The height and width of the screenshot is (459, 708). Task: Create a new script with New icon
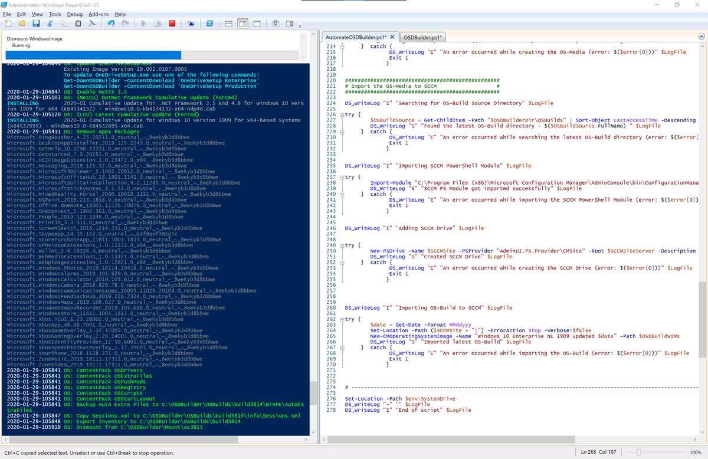coord(8,24)
